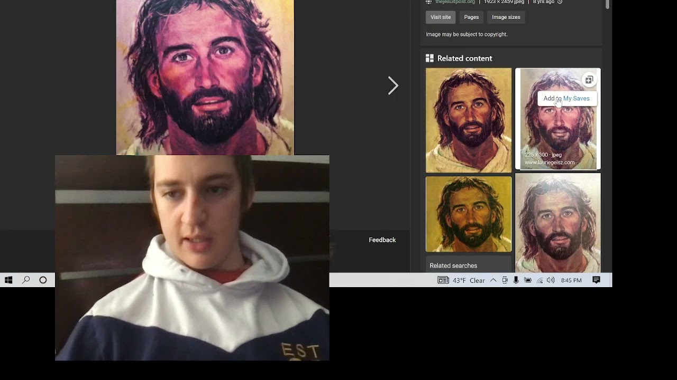Screen dimensions: 677x380
Task: Click the 'Related content' heading text
Action: point(464,59)
